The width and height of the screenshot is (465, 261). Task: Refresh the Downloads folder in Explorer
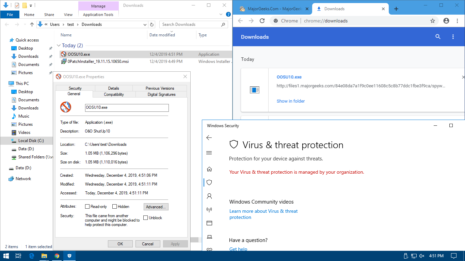click(152, 24)
